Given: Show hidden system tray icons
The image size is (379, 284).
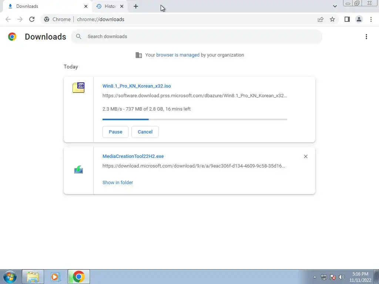Looking at the screenshot, I should coord(315,277).
